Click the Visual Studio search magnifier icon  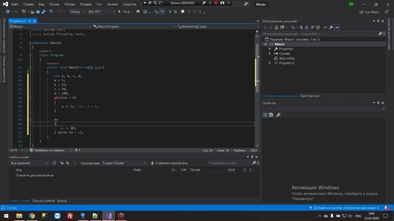coord(246,4)
